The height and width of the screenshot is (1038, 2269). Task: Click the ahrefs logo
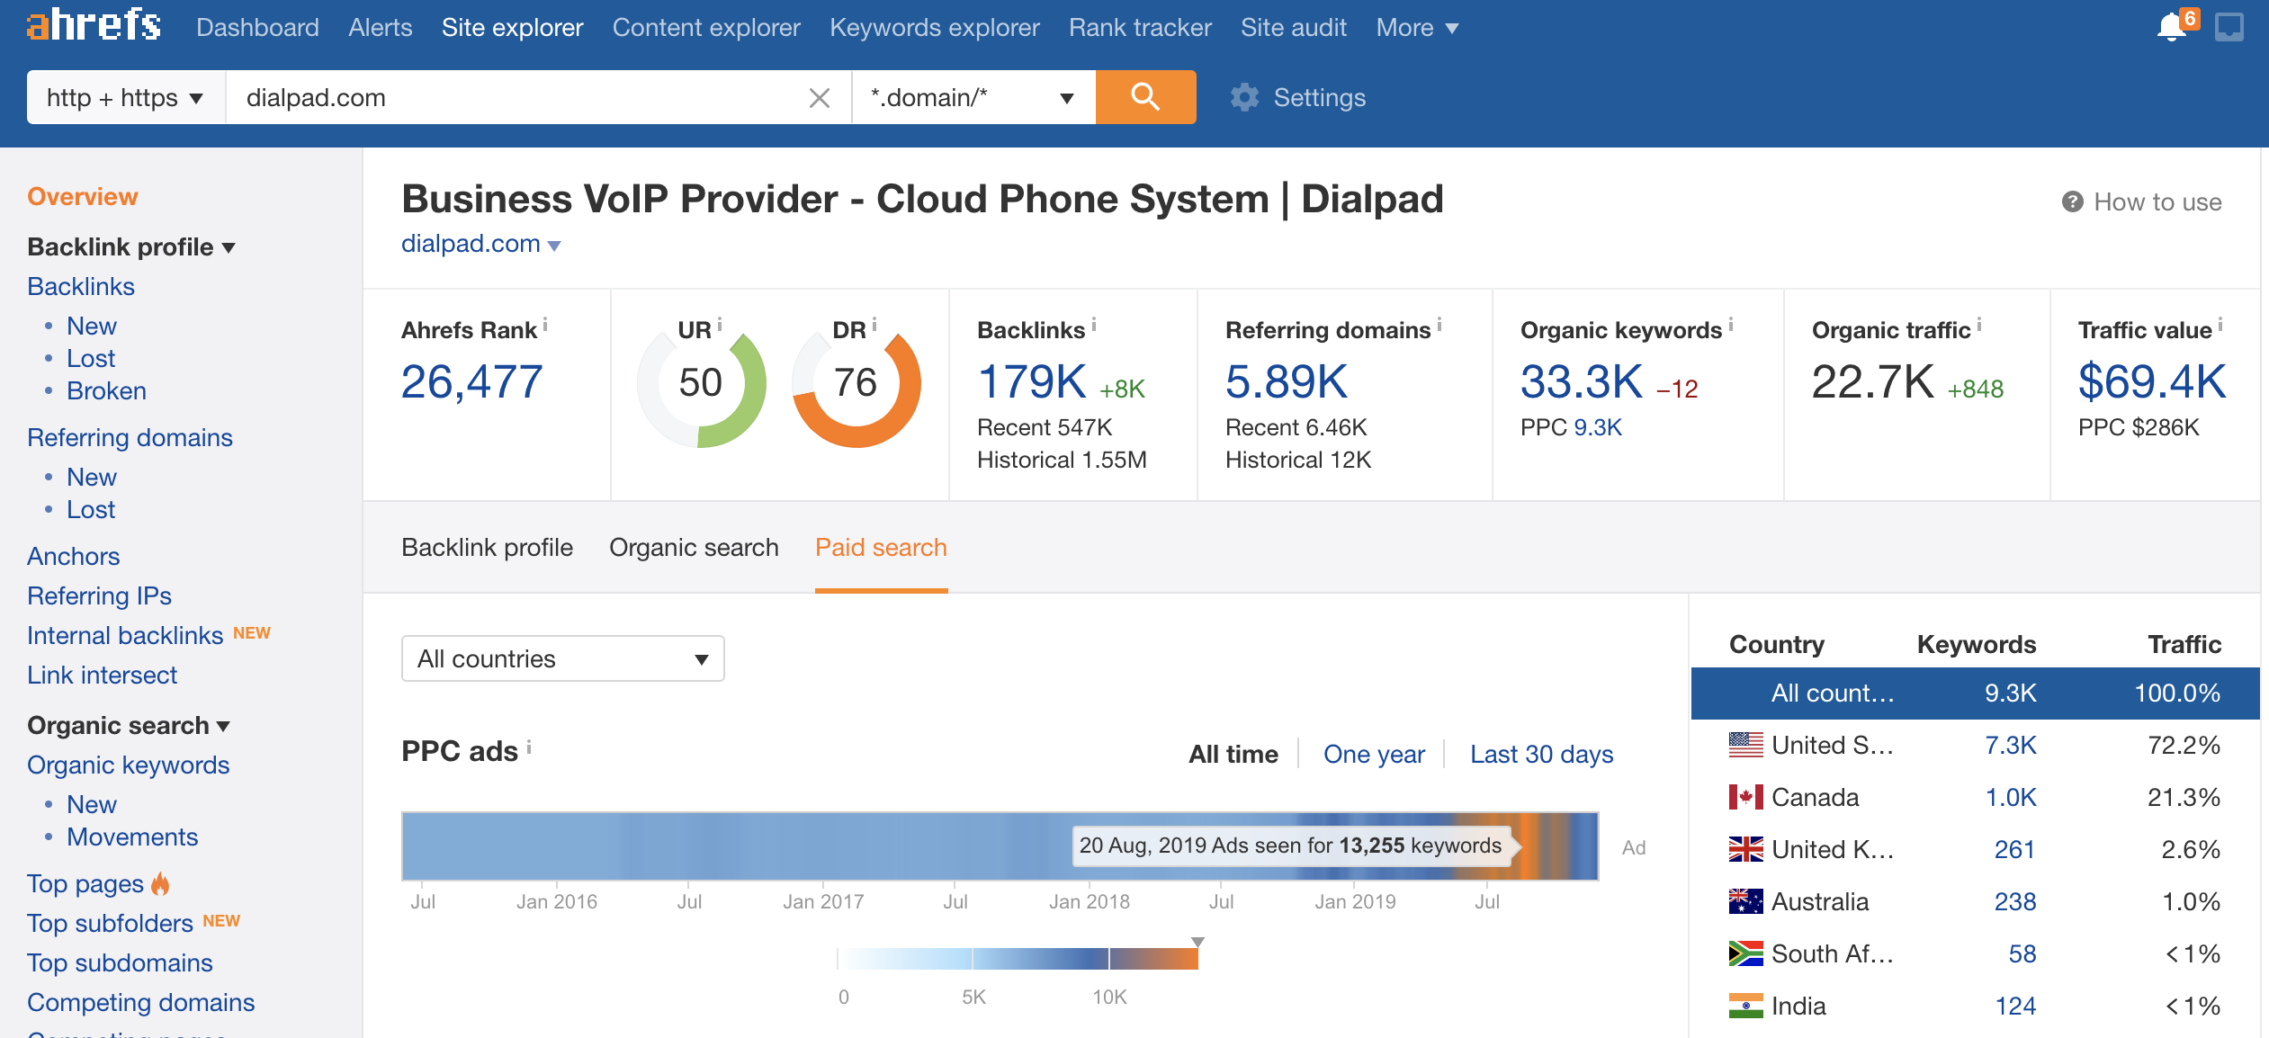pyautogui.click(x=94, y=25)
